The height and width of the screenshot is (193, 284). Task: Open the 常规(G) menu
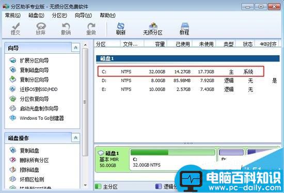[x=13, y=15]
